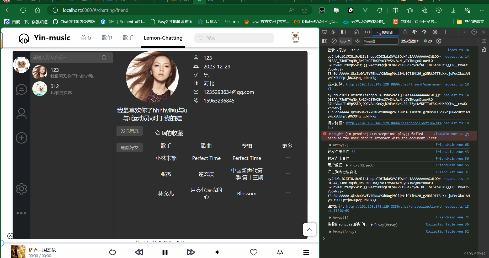This screenshot has height=258, width=489.
Task: Toggle favorite heart for 稻香 - 周杰伦
Action: 253,252
